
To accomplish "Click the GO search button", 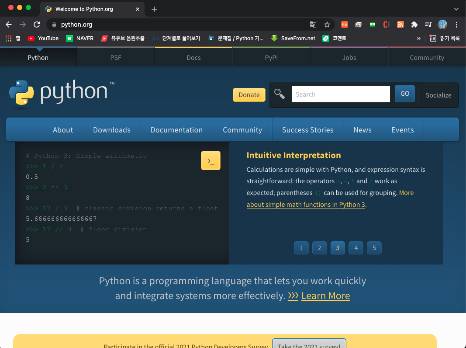I will tap(405, 94).
